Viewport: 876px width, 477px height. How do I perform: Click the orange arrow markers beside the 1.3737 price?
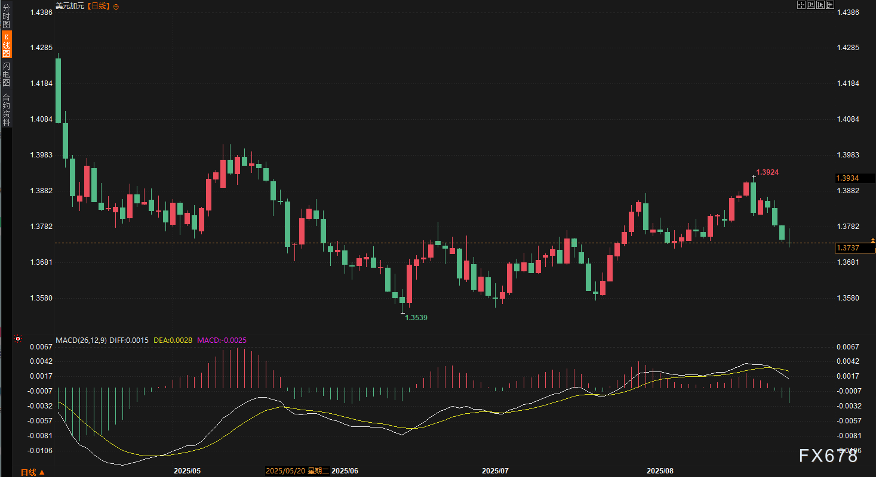coord(872,240)
